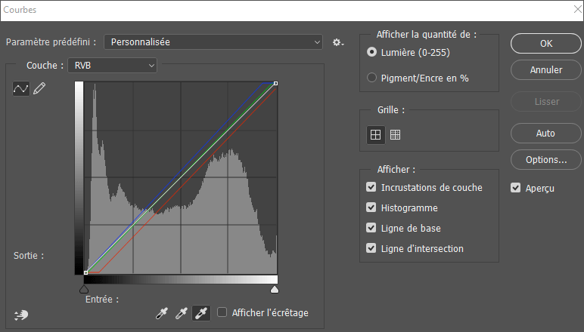Viewport: 584px width, 332px height.
Task: Toggle the Aperçu preview checkbox
Action: (516, 188)
